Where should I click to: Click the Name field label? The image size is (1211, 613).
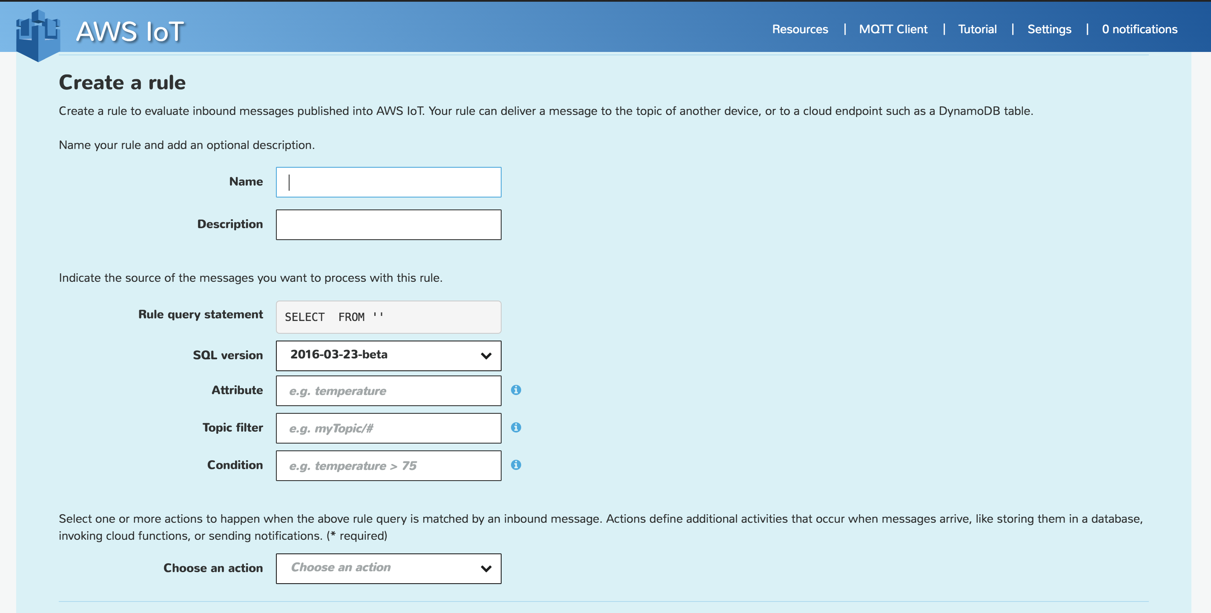click(245, 181)
